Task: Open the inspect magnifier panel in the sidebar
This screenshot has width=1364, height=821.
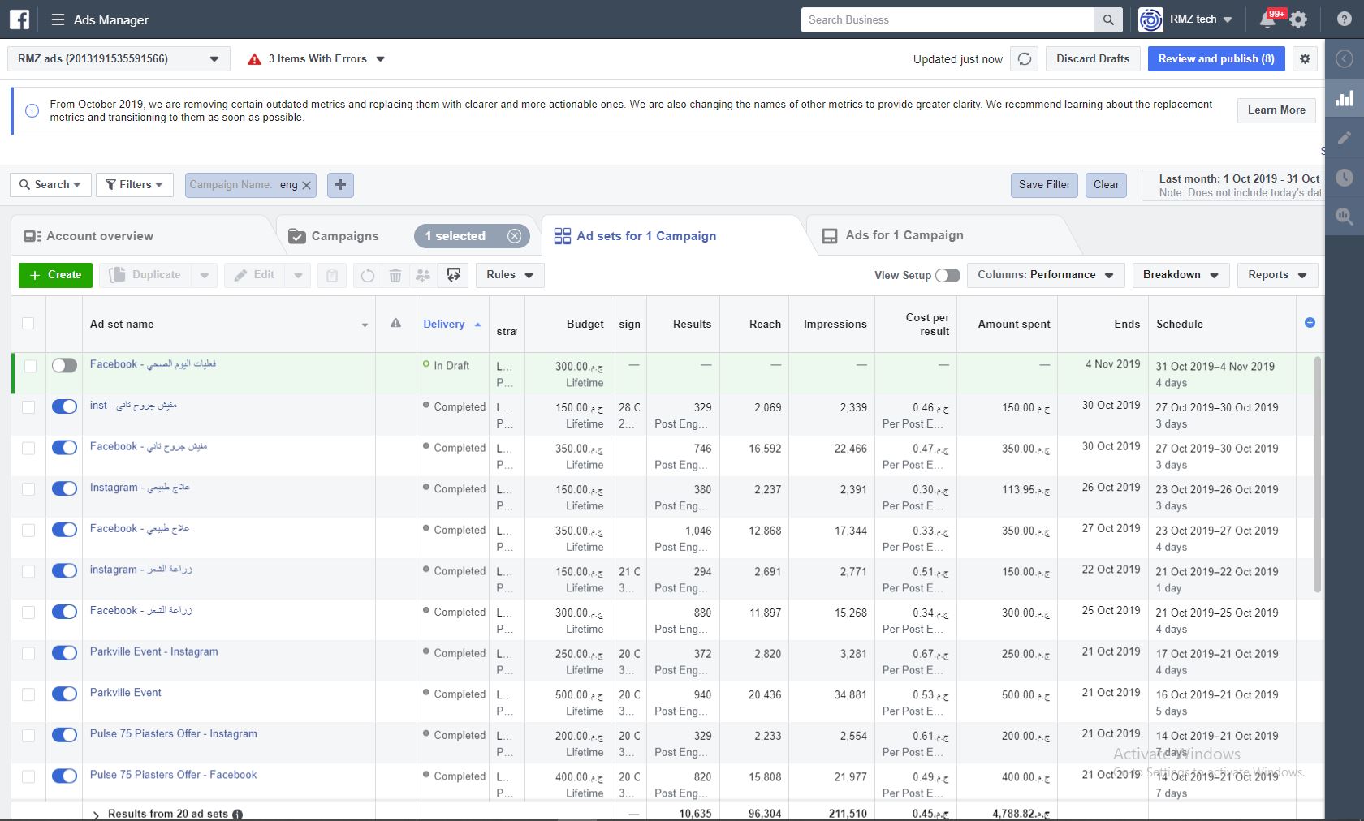Action: pos(1345,216)
